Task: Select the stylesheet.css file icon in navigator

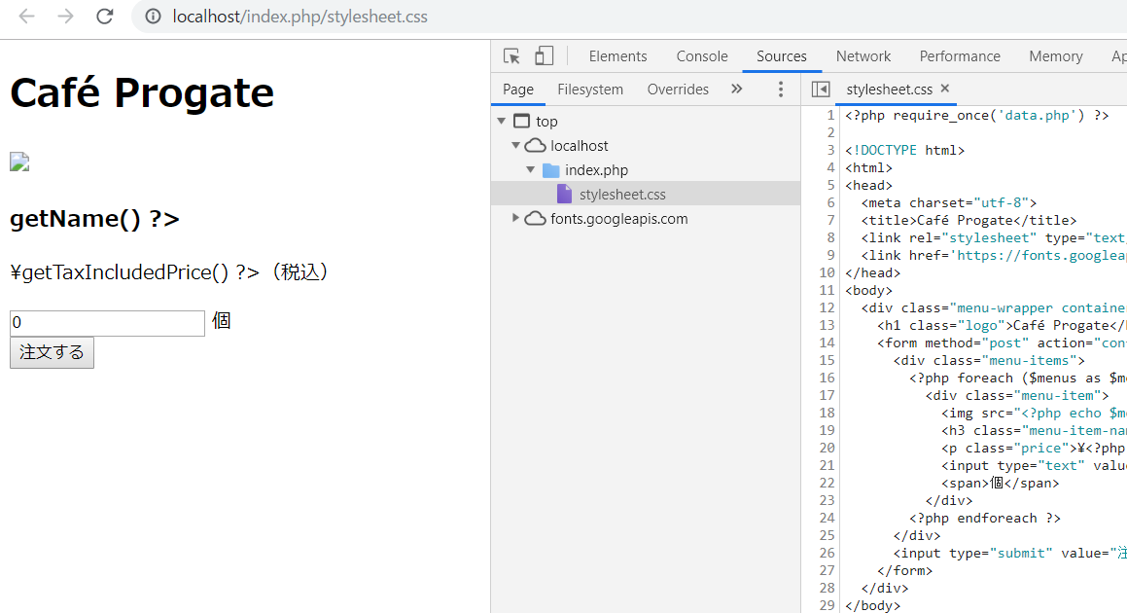Action: pos(565,194)
